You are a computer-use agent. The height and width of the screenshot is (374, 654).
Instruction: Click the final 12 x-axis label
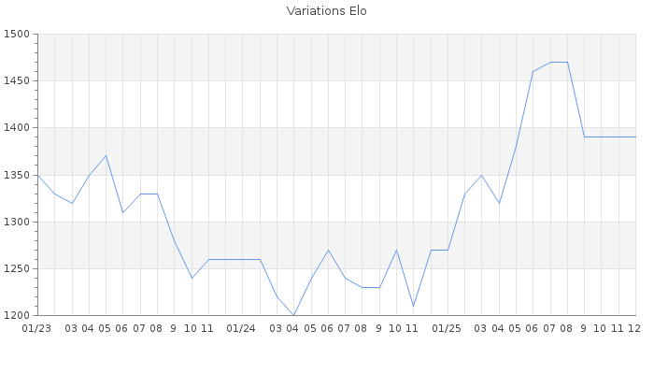tap(633, 328)
